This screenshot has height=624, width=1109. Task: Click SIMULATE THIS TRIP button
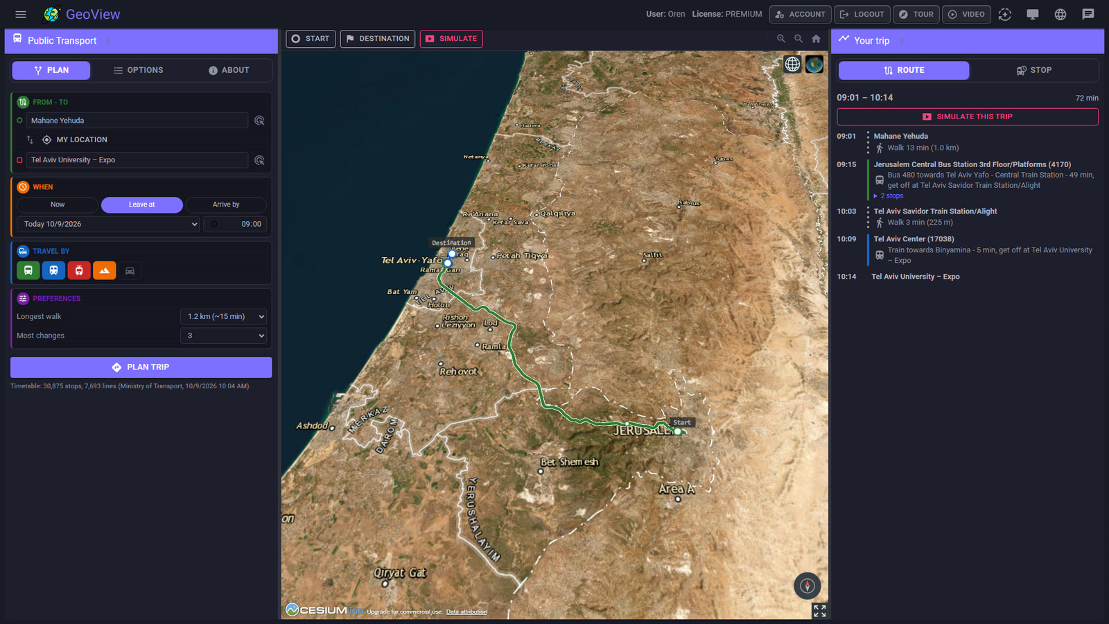pos(968,116)
